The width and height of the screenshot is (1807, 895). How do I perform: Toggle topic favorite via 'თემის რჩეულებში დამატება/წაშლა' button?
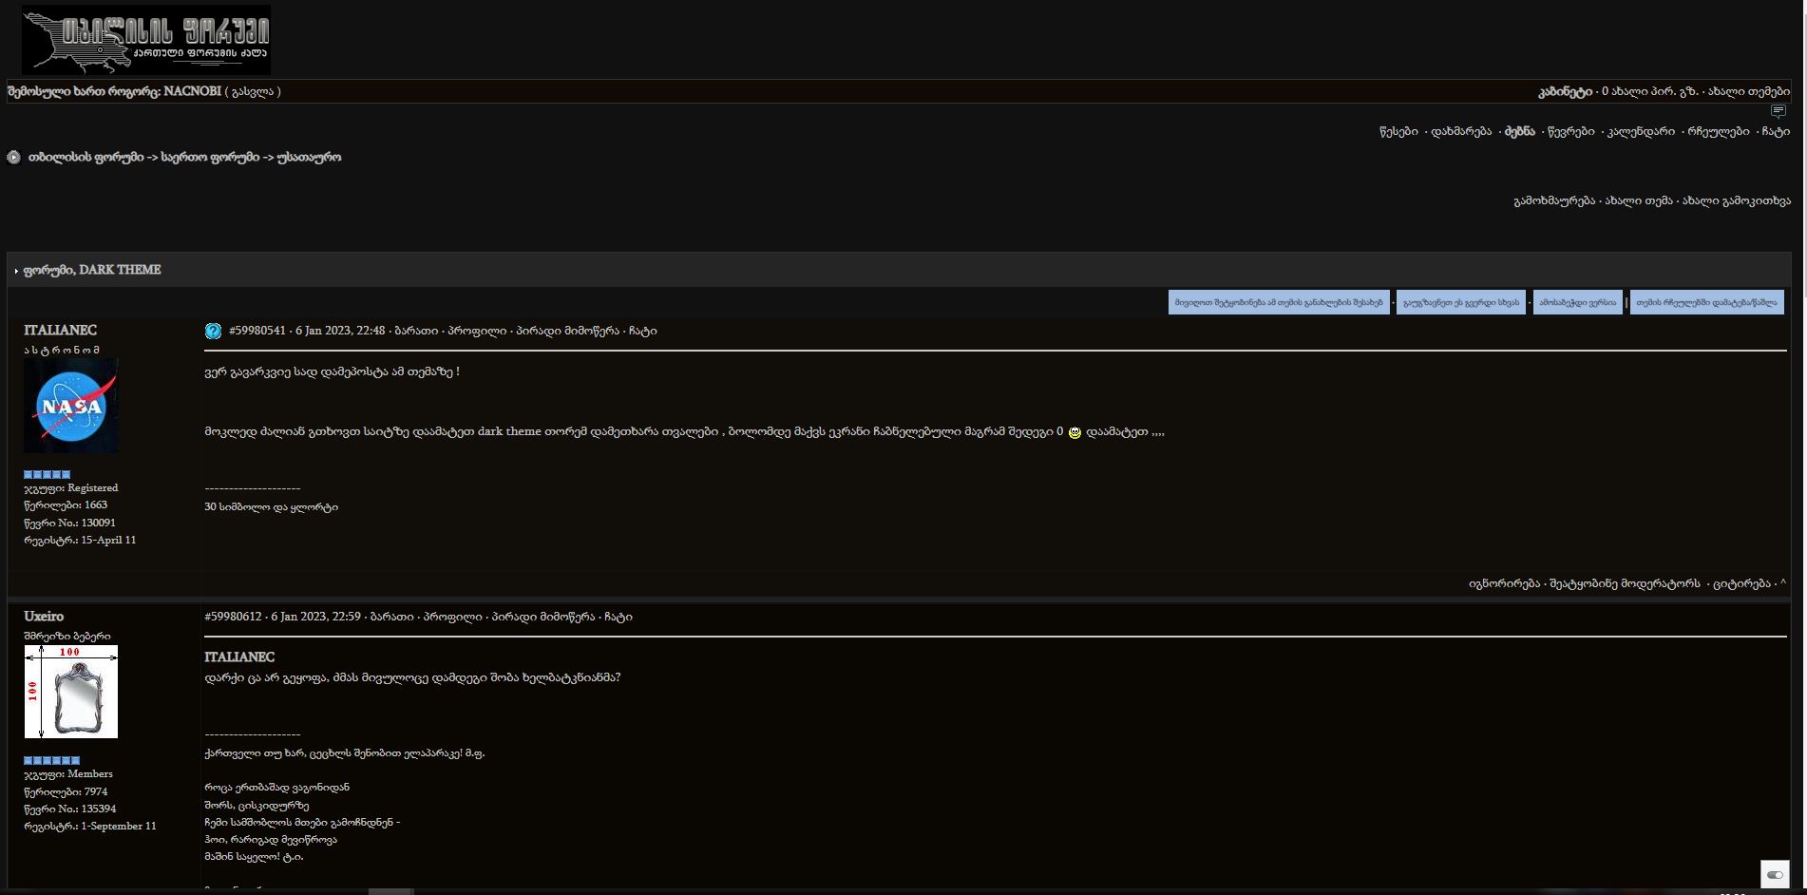coord(1707,301)
